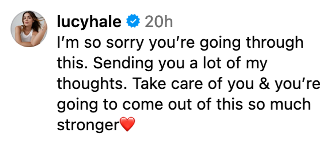The image size is (328, 141).
Task: Click the word "much" in the comment
Action: 295,105
